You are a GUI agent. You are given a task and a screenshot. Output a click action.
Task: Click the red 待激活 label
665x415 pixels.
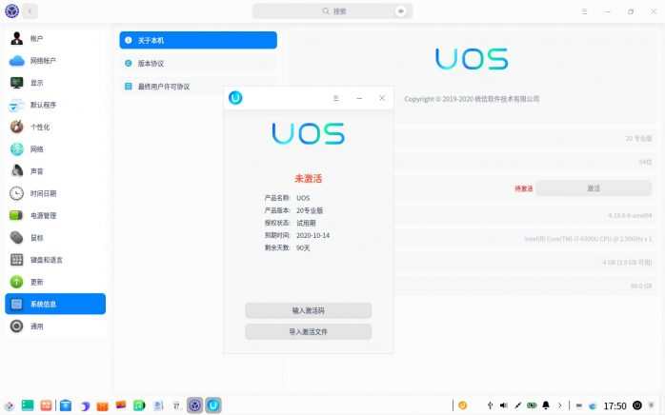[523, 188]
